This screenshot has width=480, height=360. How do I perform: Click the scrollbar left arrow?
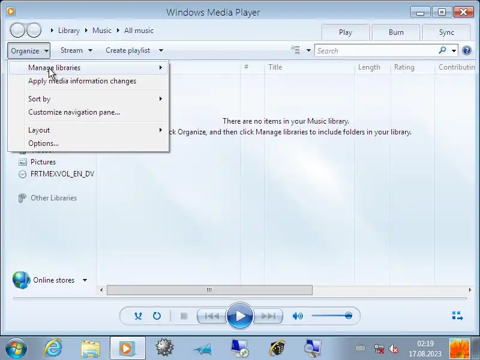[101, 290]
